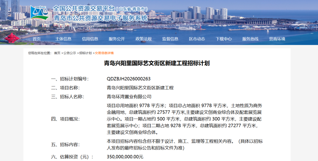Click the label 三、招标人名称
Image resolution: width=318 pixels, height=161 pixels.
(x=67, y=97)
